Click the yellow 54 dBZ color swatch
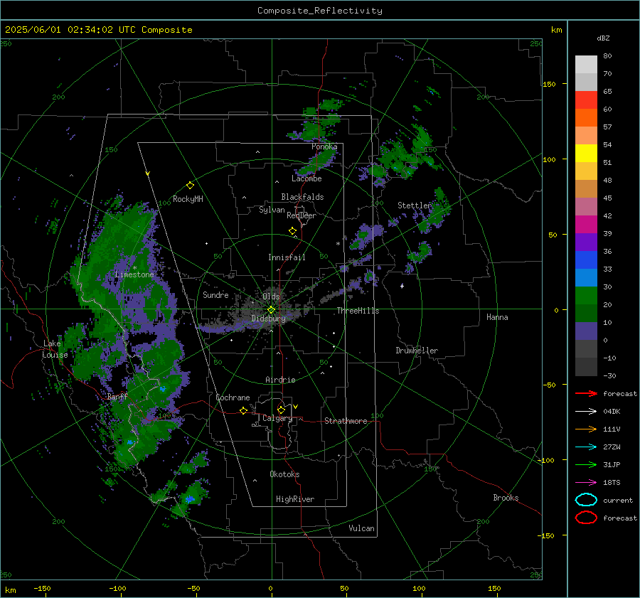Viewport: 640px width, 598px height. pyautogui.click(x=586, y=153)
